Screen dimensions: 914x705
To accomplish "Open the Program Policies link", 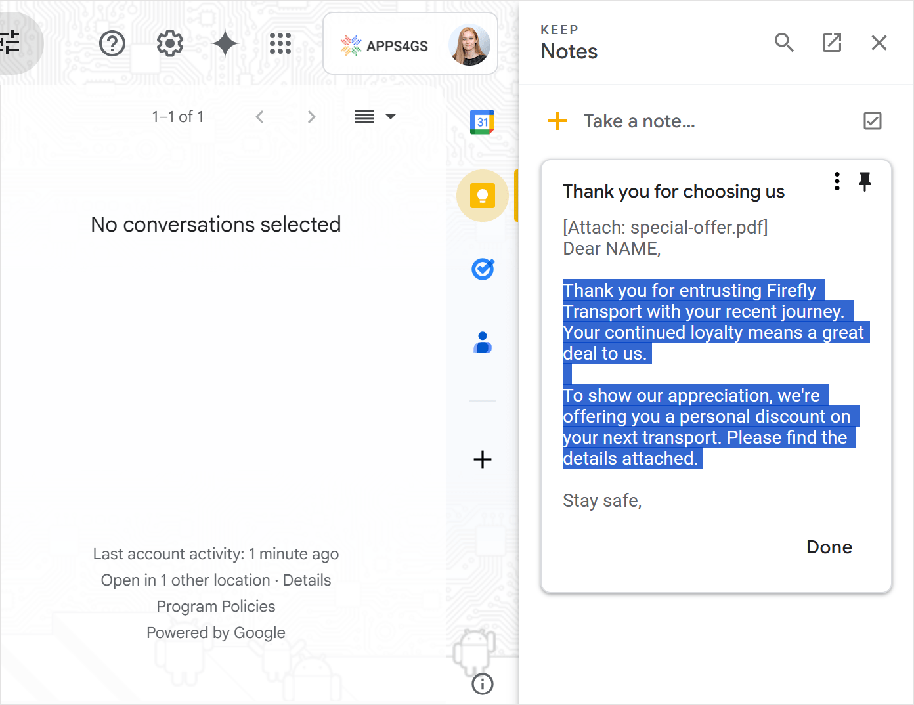I will point(216,607).
